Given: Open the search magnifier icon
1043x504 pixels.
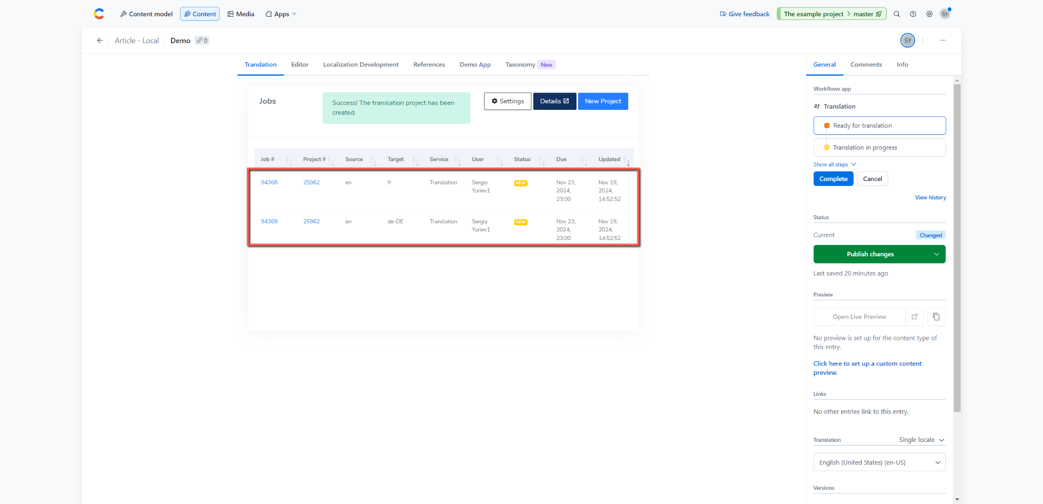Looking at the screenshot, I should 897,14.
